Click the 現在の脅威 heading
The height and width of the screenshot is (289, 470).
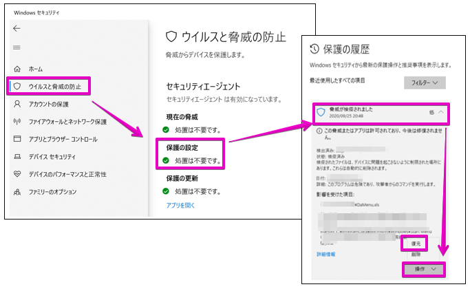[x=182, y=117]
